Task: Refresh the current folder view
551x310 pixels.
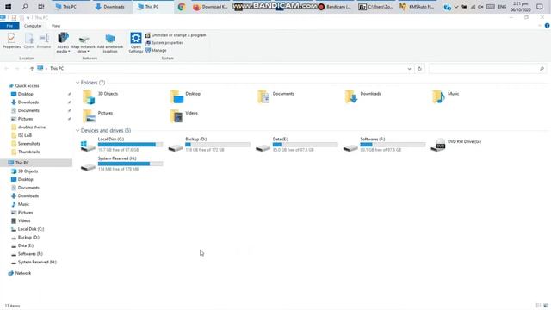Action: (x=419, y=69)
